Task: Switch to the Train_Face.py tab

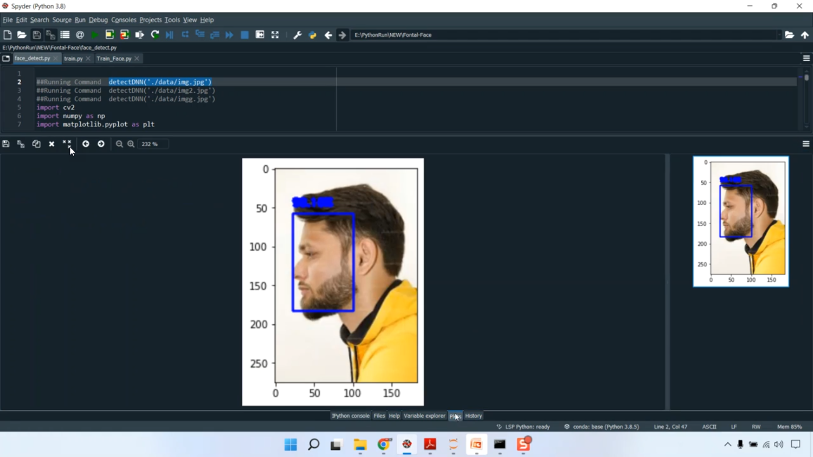Action: coord(114,58)
